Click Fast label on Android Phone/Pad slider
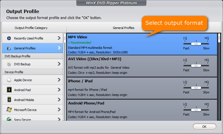The width and height of the screenshot is (223, 134). click(186, 114)
